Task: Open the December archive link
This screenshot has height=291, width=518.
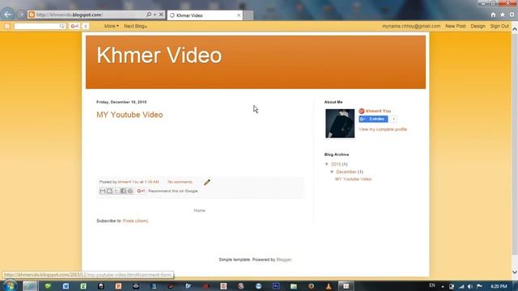Action: click(x=346, y=172)
